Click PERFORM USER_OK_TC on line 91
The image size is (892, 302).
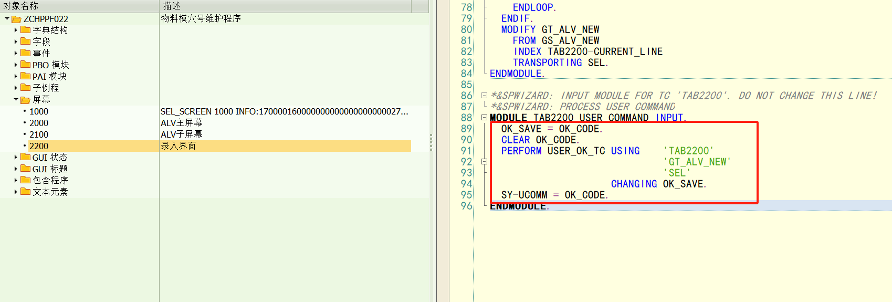(x=553, y=151)
